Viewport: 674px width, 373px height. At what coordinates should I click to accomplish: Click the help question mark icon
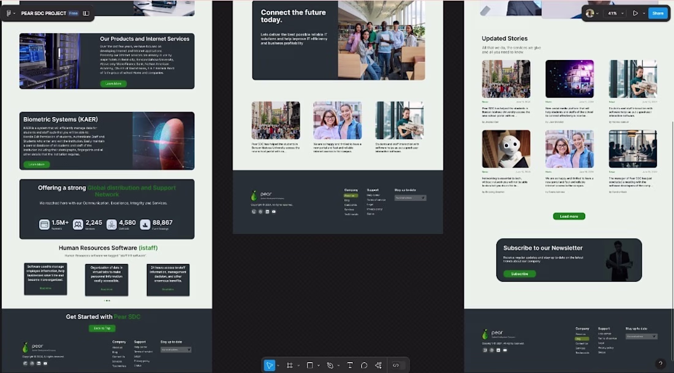(661, 364)
